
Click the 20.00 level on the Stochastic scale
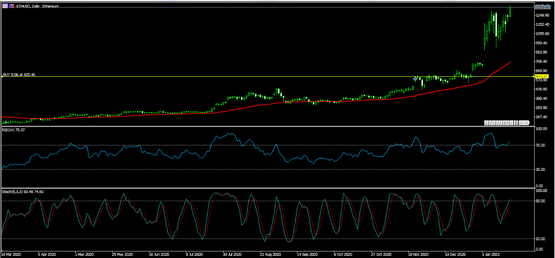coord(540,239)
